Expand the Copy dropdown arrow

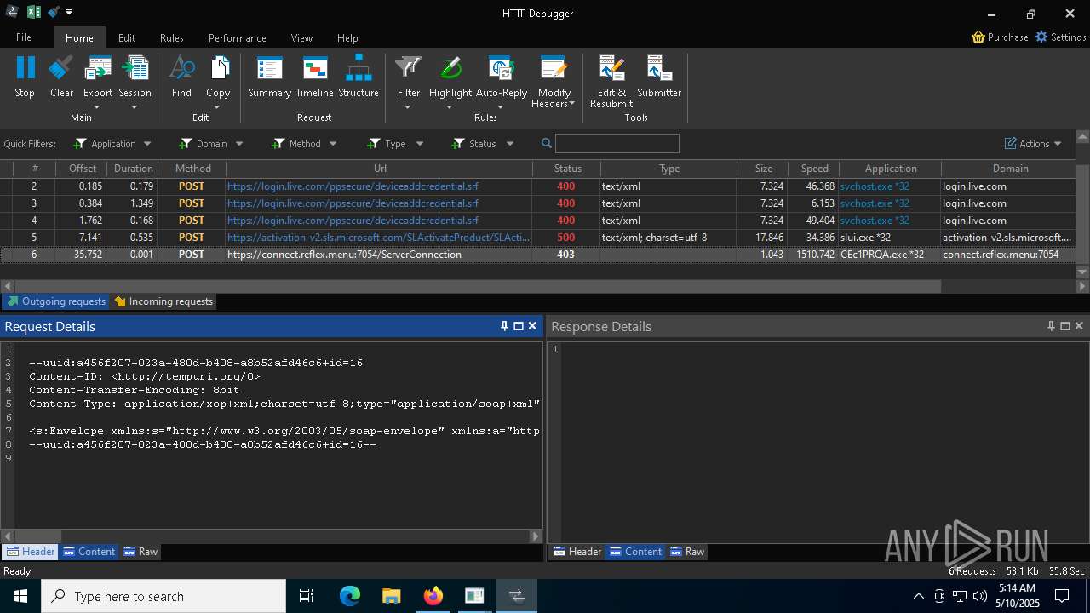tap(217, 107)
